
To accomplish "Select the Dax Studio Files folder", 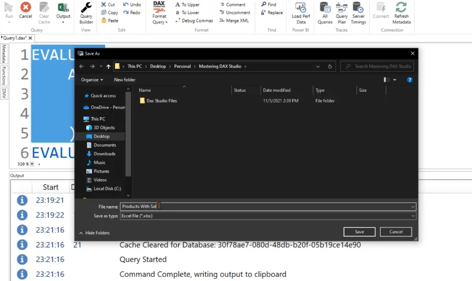I will [x=158, y=101].
